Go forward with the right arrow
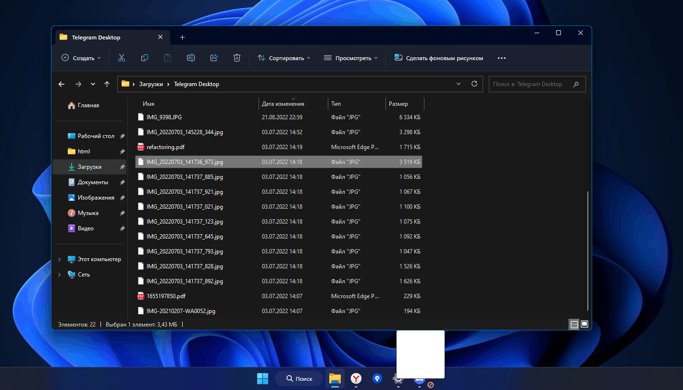Image resolution: width=683 pixels, height=390 pixels. (78, 84)
